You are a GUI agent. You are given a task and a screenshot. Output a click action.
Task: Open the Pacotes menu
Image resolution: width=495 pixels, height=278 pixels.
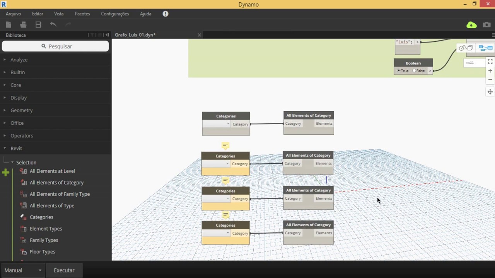point(82,14)
